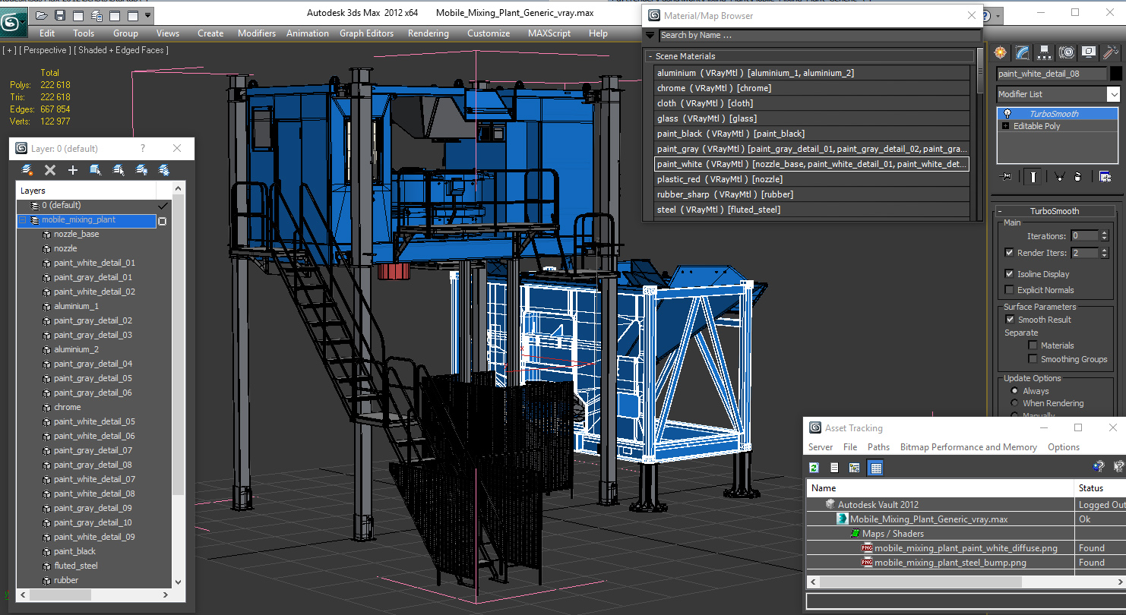Image resolution: width=1126 pixels, height=615 pixels.
Task: Open Bitmap Performance and Memory menu
Action: pos(968,447)
